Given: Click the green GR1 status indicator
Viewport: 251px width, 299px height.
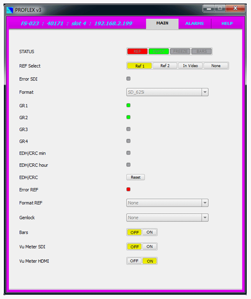Looking at the screenshot, I should (x=128, y=105).
